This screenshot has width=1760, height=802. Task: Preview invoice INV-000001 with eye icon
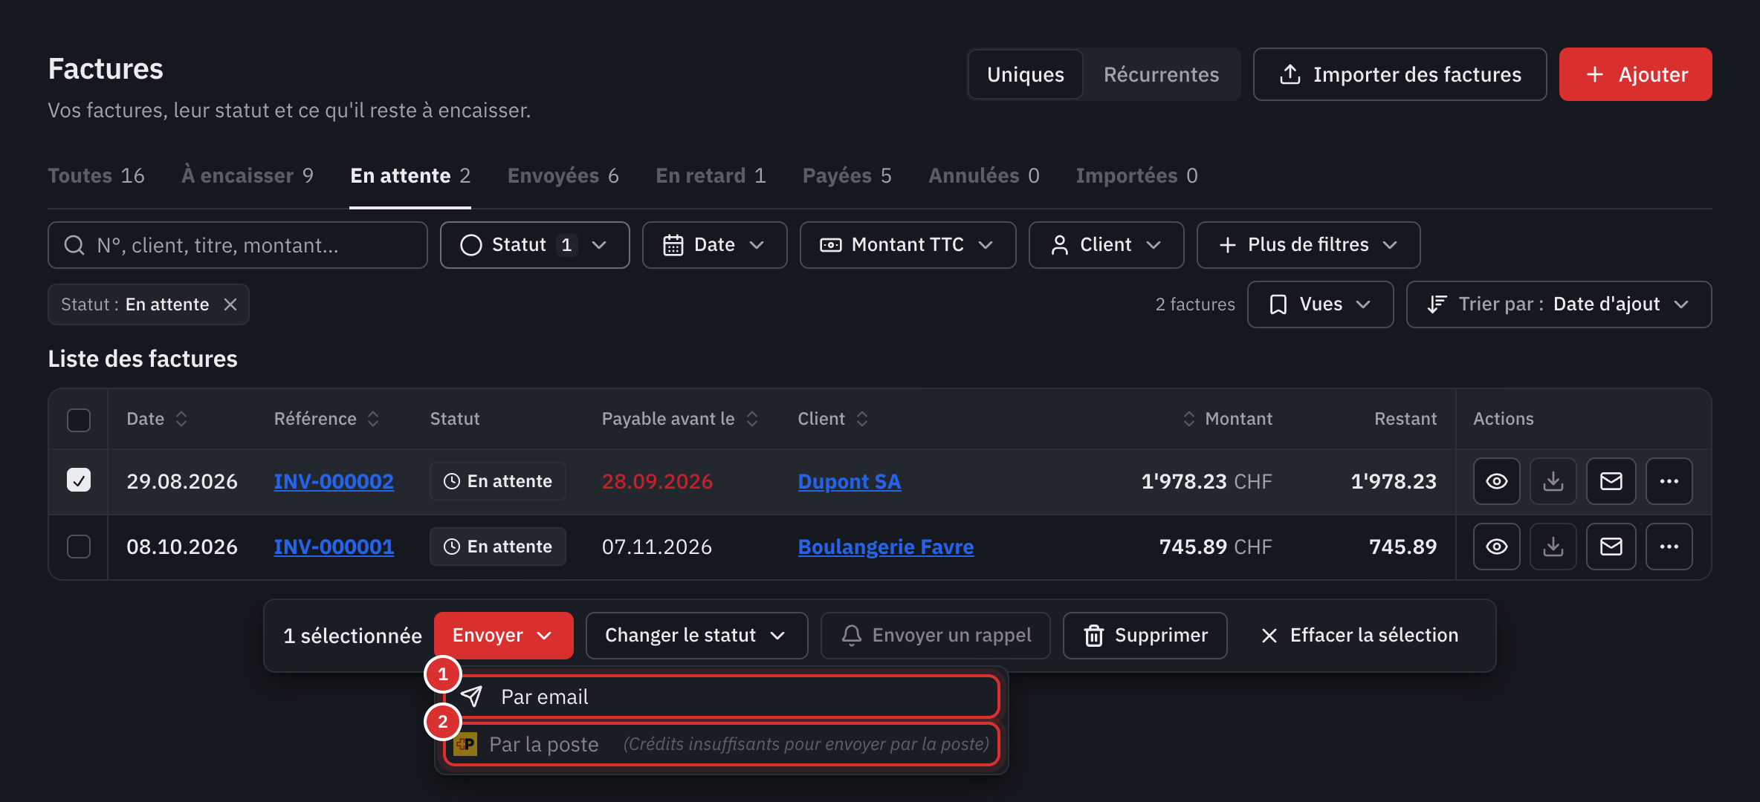(1496, 547)
